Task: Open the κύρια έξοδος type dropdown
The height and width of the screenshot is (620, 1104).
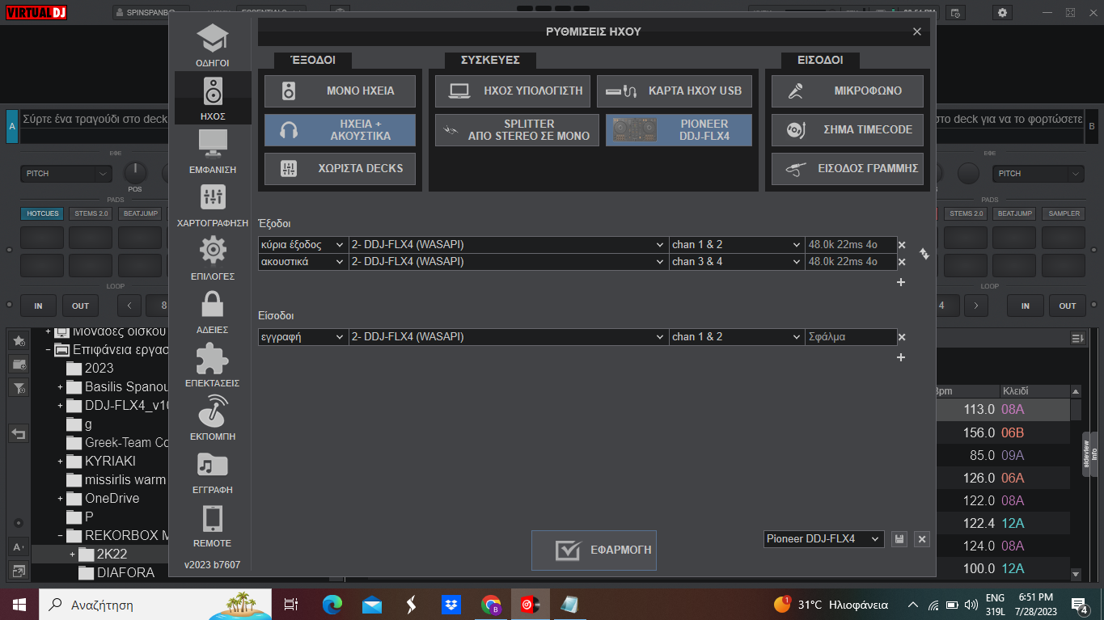Action: click(x=303, y=245)
